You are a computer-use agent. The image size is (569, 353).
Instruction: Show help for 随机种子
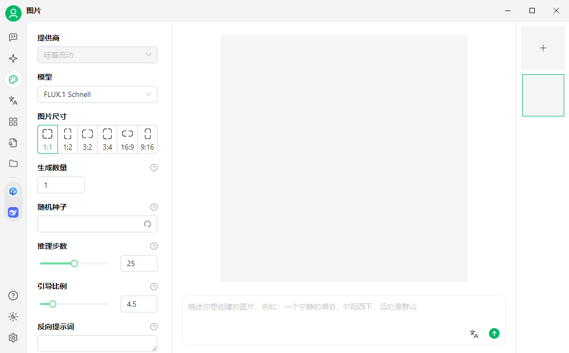coord(154,207)
